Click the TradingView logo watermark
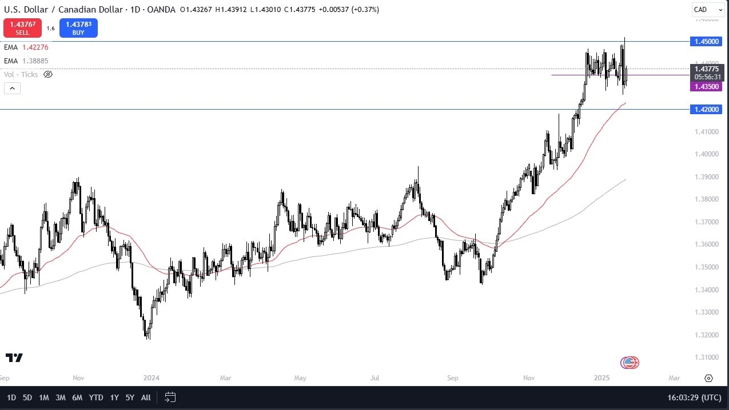 click(14, 358)
